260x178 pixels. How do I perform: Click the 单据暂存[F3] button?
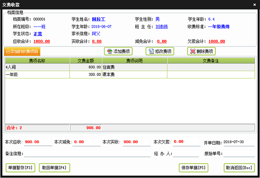point(20,168)
